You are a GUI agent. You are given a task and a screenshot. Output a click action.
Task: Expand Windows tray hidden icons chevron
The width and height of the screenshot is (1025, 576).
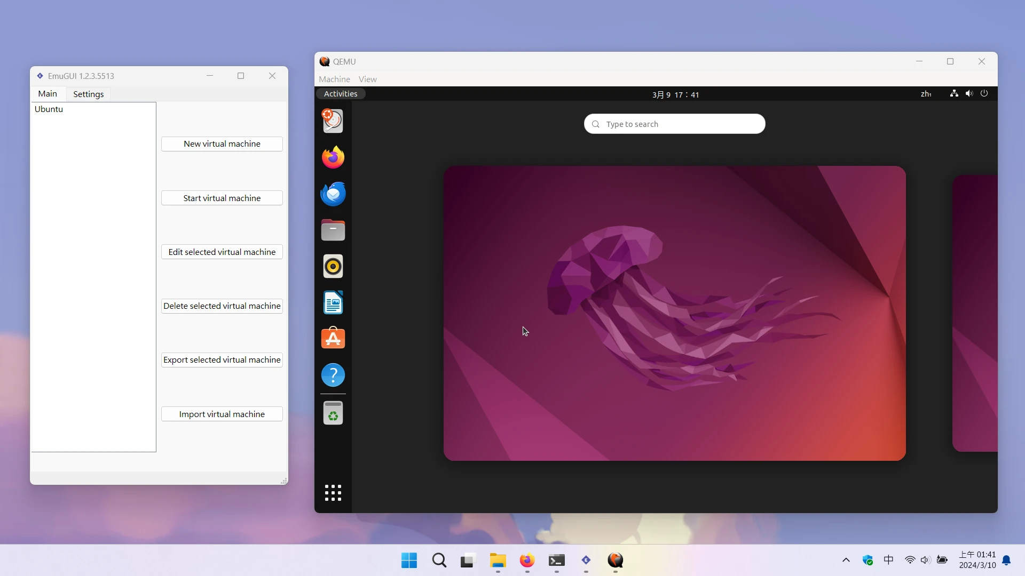click(x=846, y=560)
